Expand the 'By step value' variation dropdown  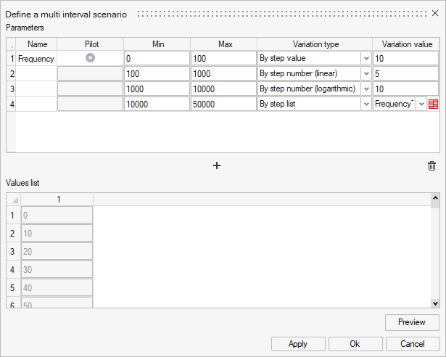point(366,59)
